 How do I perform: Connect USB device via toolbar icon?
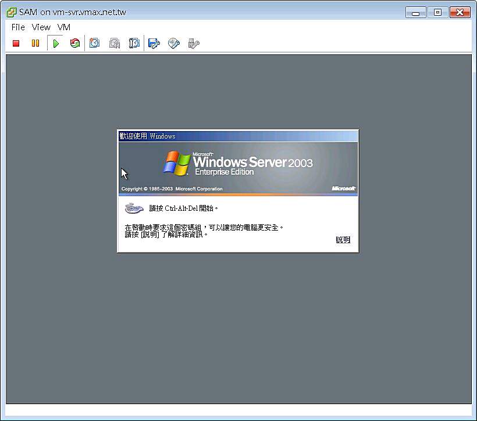coord(194,43)
